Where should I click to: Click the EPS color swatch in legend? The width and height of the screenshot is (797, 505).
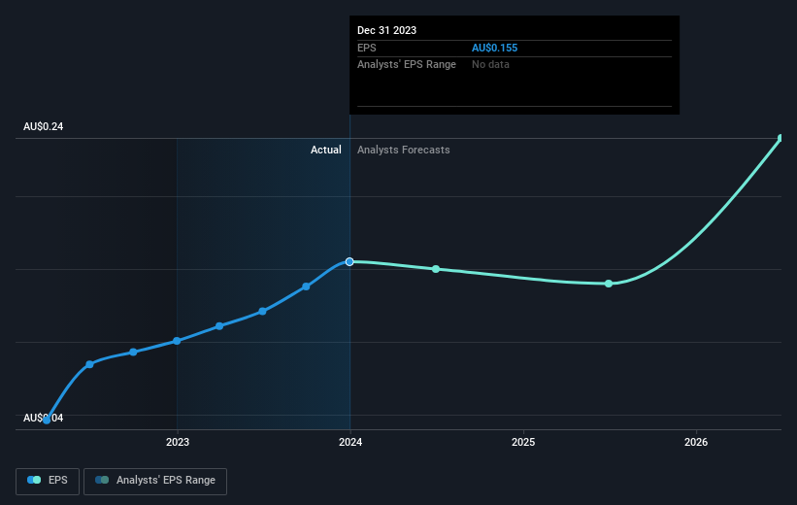[x=34, y=480]
